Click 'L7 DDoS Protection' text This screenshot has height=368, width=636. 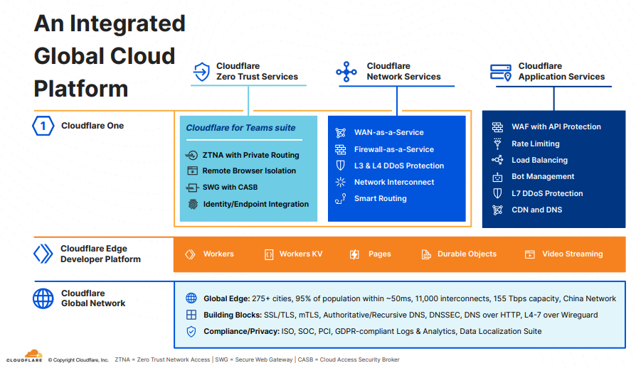pos(547,193)
